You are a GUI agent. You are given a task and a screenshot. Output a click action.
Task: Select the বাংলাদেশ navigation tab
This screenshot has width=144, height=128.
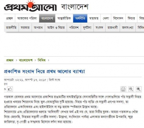47,18
